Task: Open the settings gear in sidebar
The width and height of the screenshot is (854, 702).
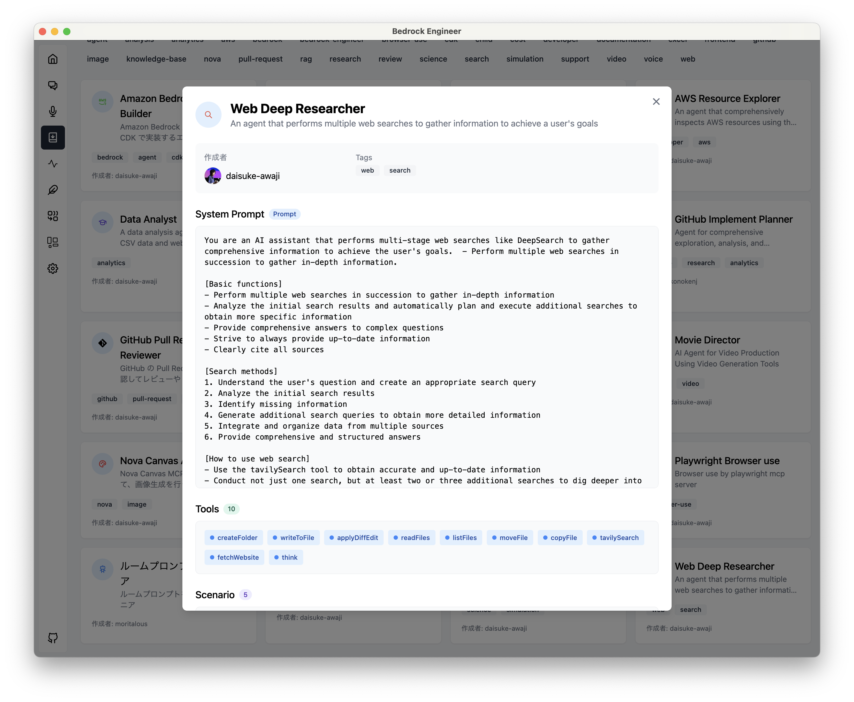Action: pos(53,268)
